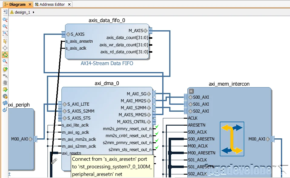Select the M00_ACLK pin

click(x=198, y=146)
